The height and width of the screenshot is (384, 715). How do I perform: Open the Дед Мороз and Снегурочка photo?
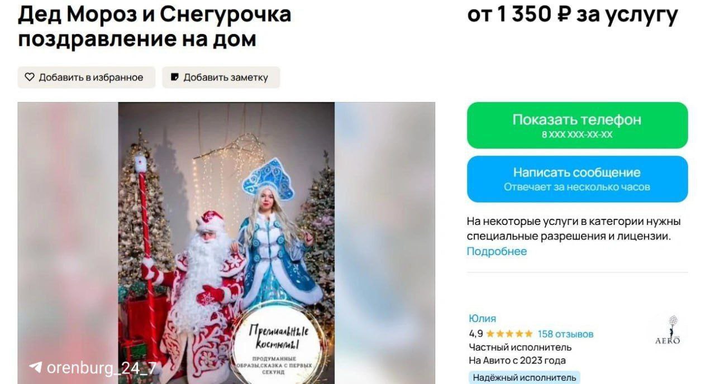[x=226, y=243]
